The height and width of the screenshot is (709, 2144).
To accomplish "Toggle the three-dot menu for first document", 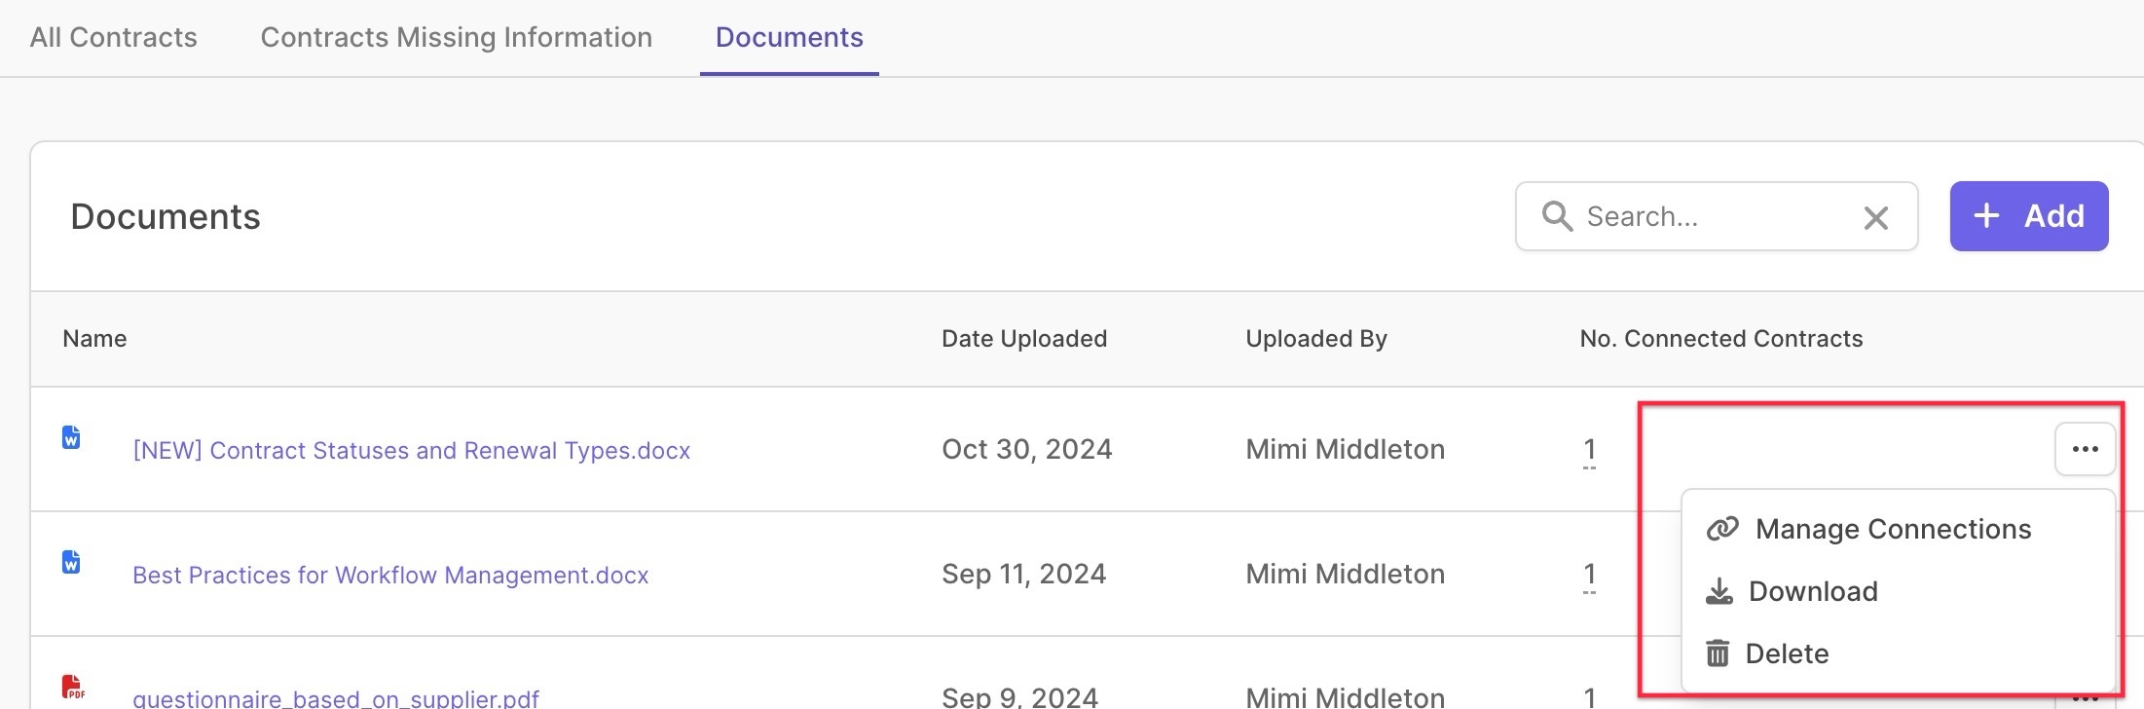I will click(x=2085, y=449).
